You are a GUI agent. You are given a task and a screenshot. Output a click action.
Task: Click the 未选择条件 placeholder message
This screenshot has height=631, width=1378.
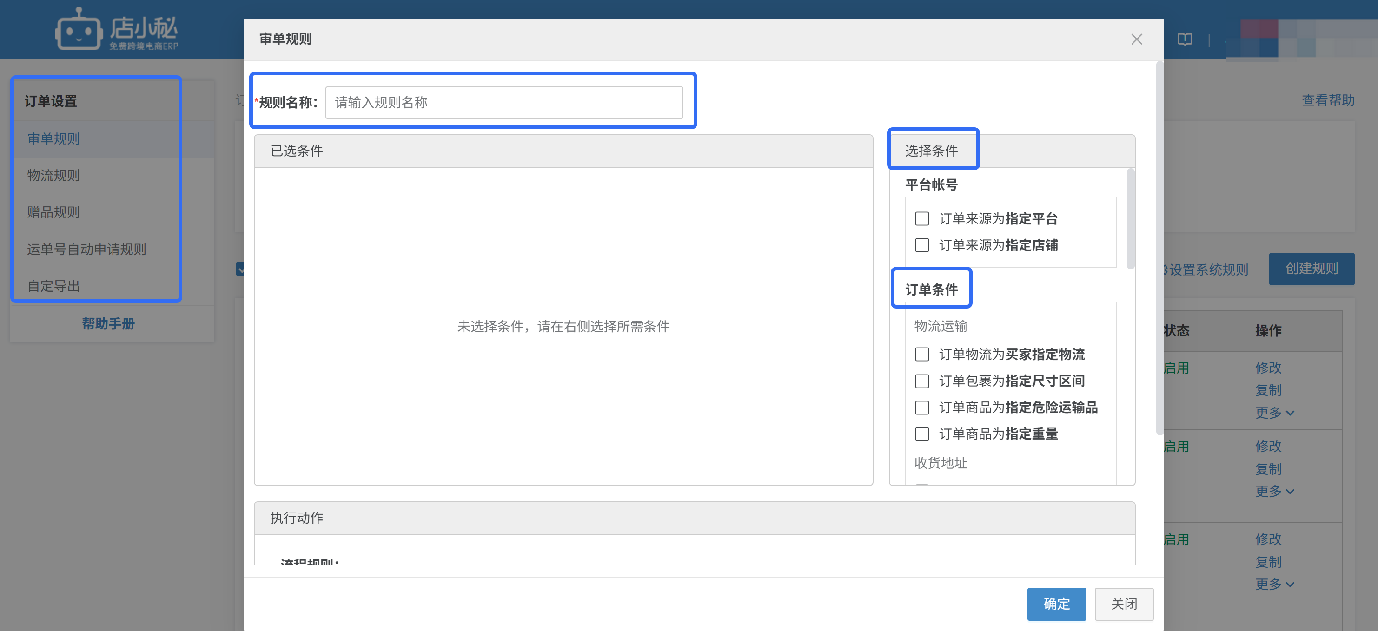563,327
